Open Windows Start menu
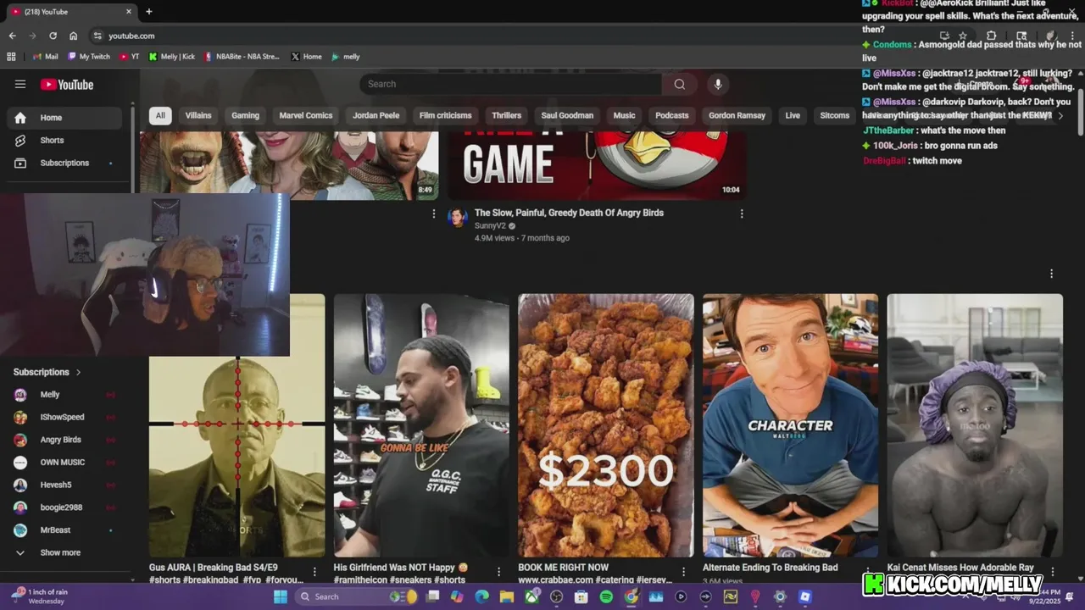This screenshot has width=1085, height=610. (281, 596)
